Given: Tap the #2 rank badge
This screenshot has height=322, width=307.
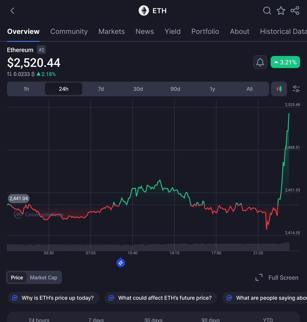Looking at the screenshot, I should point(41,50).
